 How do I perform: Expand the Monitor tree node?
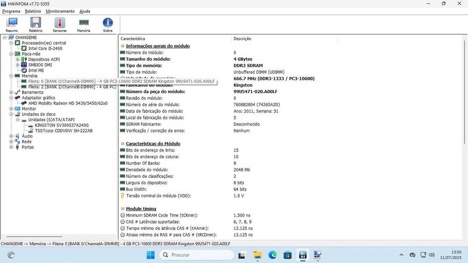pos(11,109)
